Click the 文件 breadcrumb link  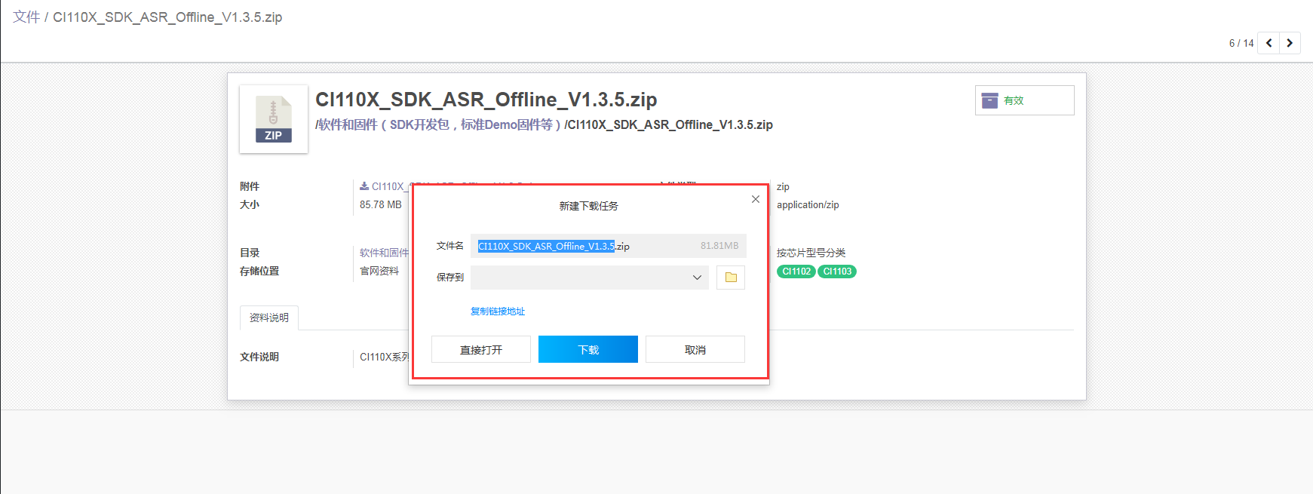click(x=26, y=17)
